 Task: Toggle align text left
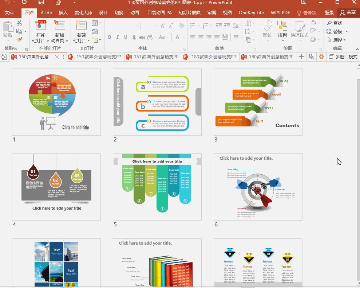coord(193,37)
